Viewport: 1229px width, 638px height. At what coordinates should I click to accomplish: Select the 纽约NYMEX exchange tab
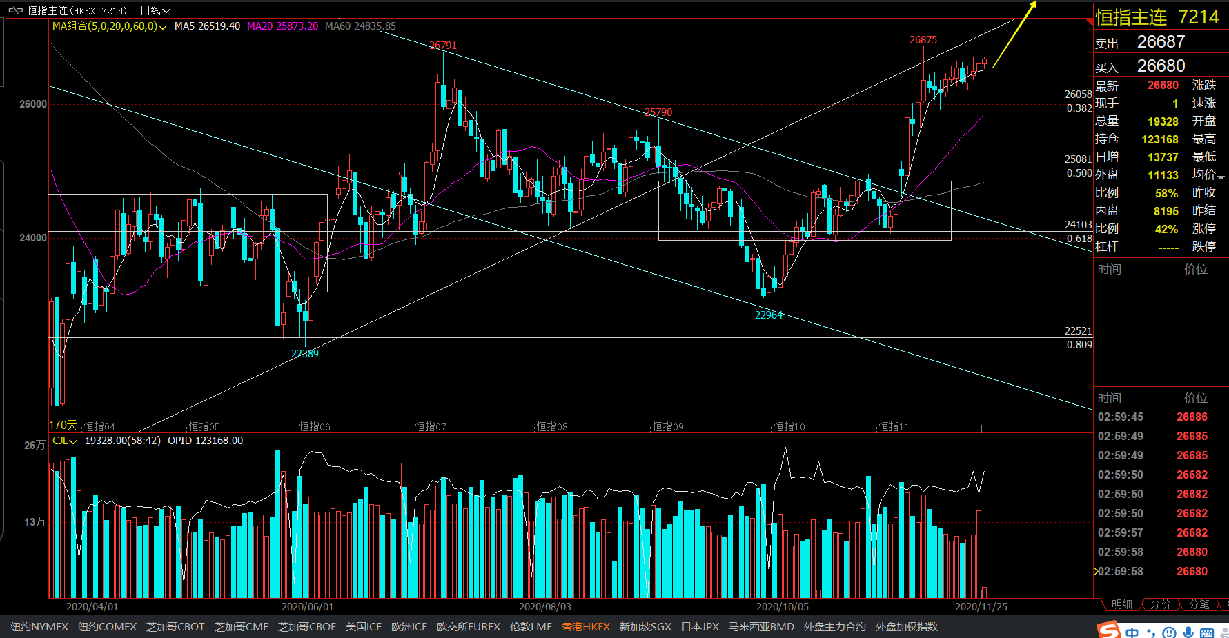point(39,627)
